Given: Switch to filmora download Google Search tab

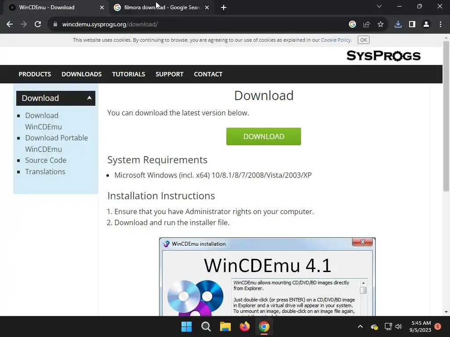Looking at the screenshot, I should pyautogui.click(x=162, y=7).
